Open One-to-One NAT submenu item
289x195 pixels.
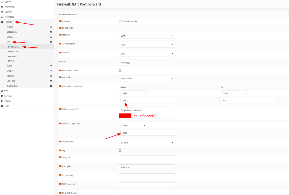point(13,52)
